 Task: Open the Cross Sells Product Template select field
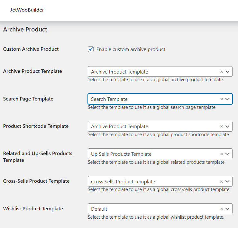[x=160, y=181]
